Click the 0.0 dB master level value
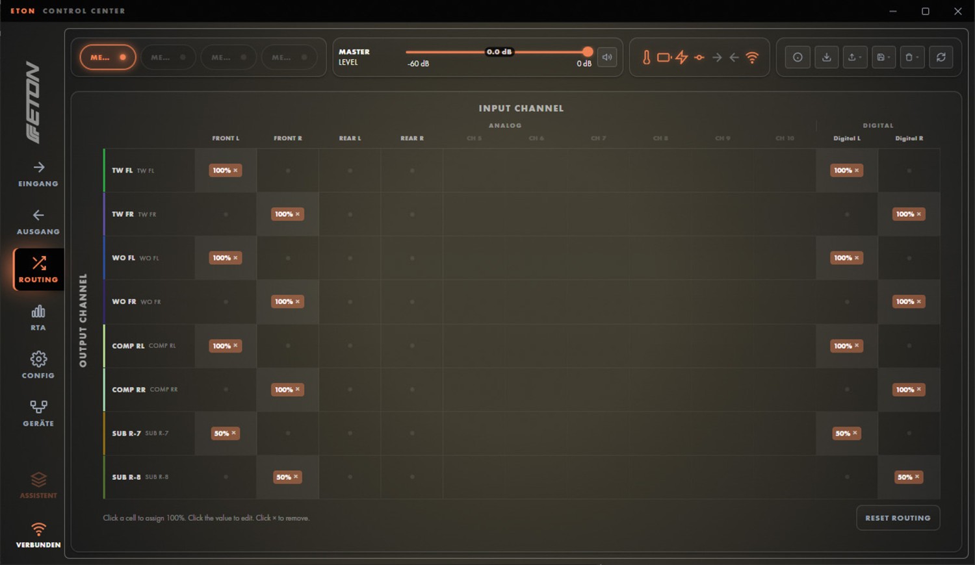Image resolution: width=975 pixels, height=565 pixels. coord(499,52)
